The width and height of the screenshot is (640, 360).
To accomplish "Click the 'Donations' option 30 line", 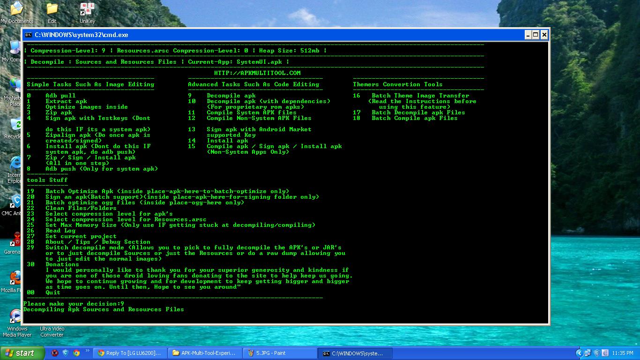I will pyautogui.click(x=53, y=264).
